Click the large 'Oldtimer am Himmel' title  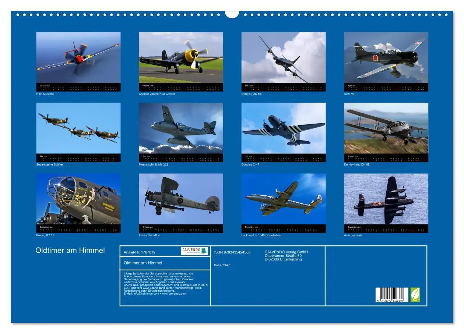pyautogui.click(x=70, y=251)
